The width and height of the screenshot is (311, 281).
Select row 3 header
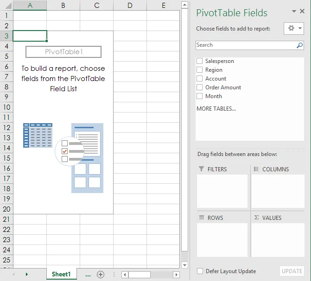click(6, 36)
